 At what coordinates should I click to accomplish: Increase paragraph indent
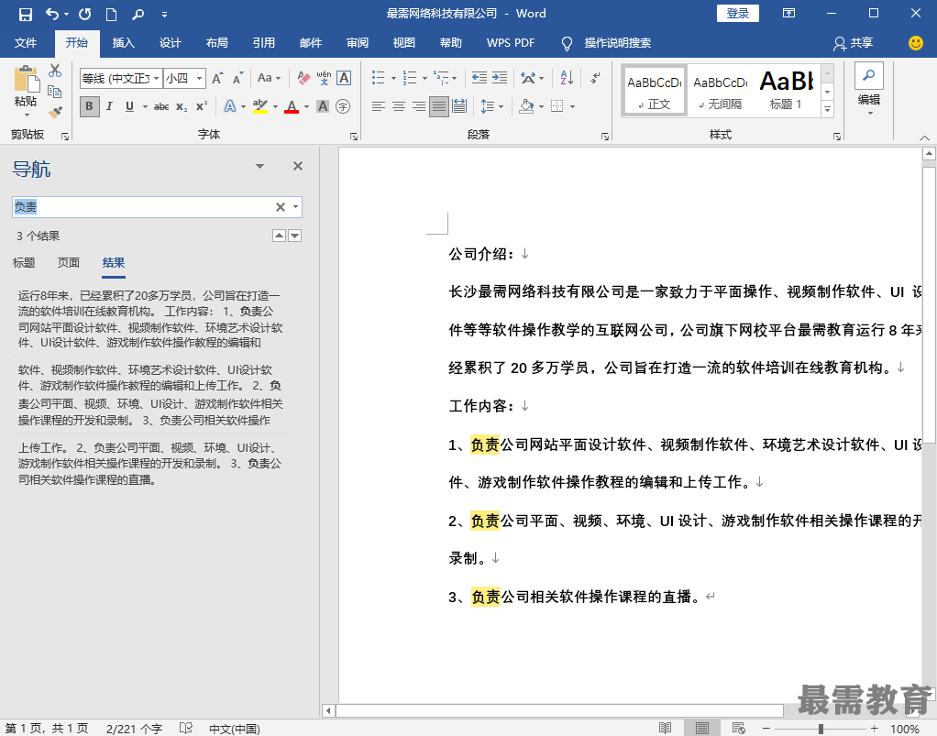click(x=500, y=78)
